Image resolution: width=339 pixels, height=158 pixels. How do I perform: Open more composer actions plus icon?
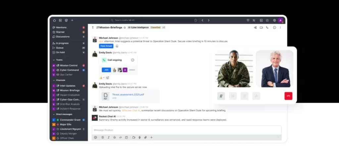[151, 137]
